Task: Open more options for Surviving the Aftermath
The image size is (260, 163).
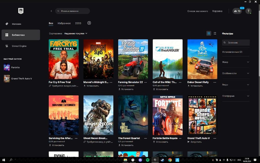Action: (76, 138)
